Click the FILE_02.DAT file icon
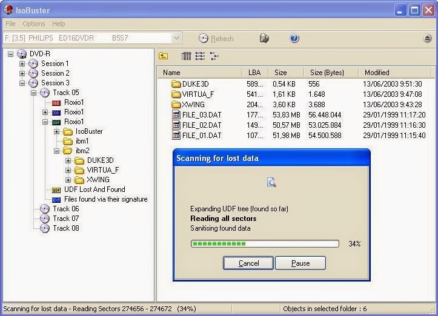 click(176, 125)
